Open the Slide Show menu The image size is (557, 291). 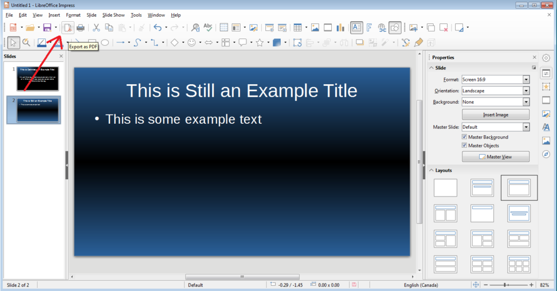click(113, 15)
